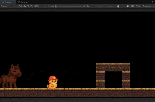Open the Game display mode dropdown

(x=8, y=6)
